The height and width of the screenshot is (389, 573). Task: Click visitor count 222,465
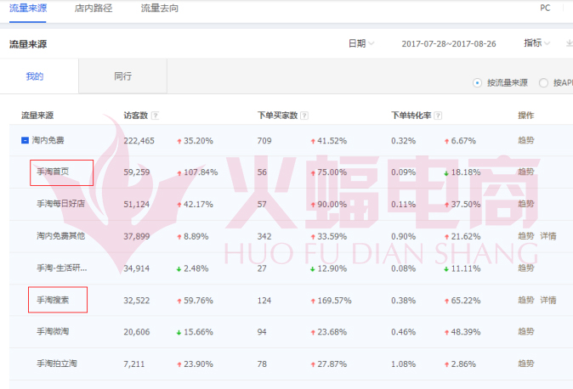(x=139, y=141)
